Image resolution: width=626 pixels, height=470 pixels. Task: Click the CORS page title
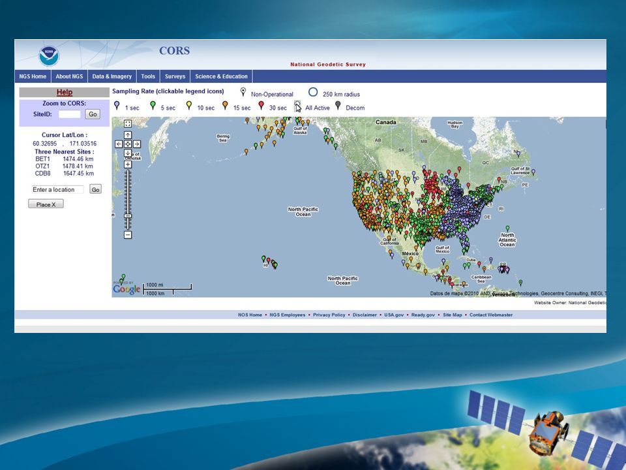pyautogui.click(x=175, y=51)
